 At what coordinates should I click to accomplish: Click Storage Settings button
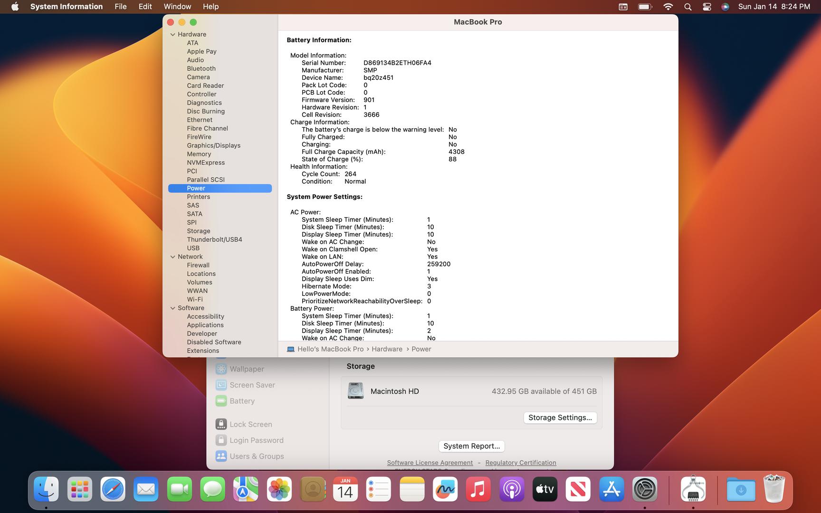560,418
